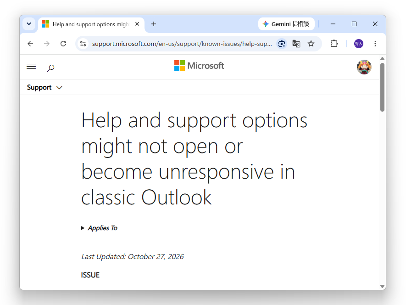Click the search magnifier icon
This screenshot has width=406, height=305.
(x=50, y=68)
